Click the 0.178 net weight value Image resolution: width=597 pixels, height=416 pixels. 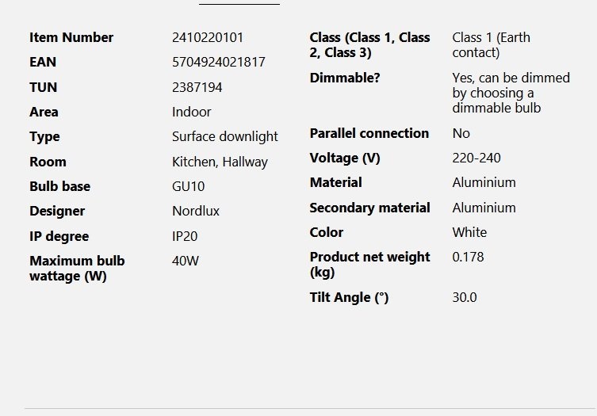pos(468,257)
